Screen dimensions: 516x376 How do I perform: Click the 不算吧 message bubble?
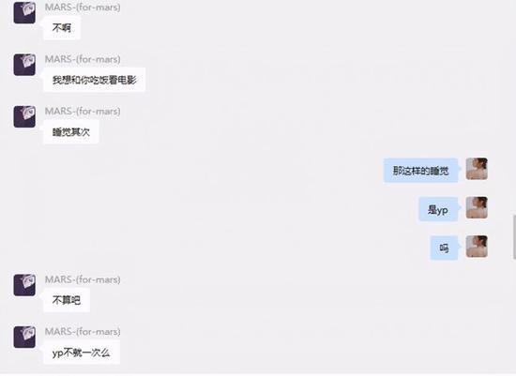pyautogui.click(x=67, y=300)
